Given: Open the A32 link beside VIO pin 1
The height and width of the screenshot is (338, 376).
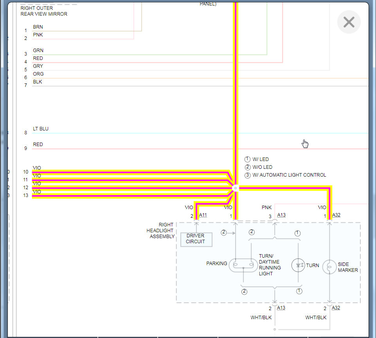Looking at the screenshot, I should [336, 215].
